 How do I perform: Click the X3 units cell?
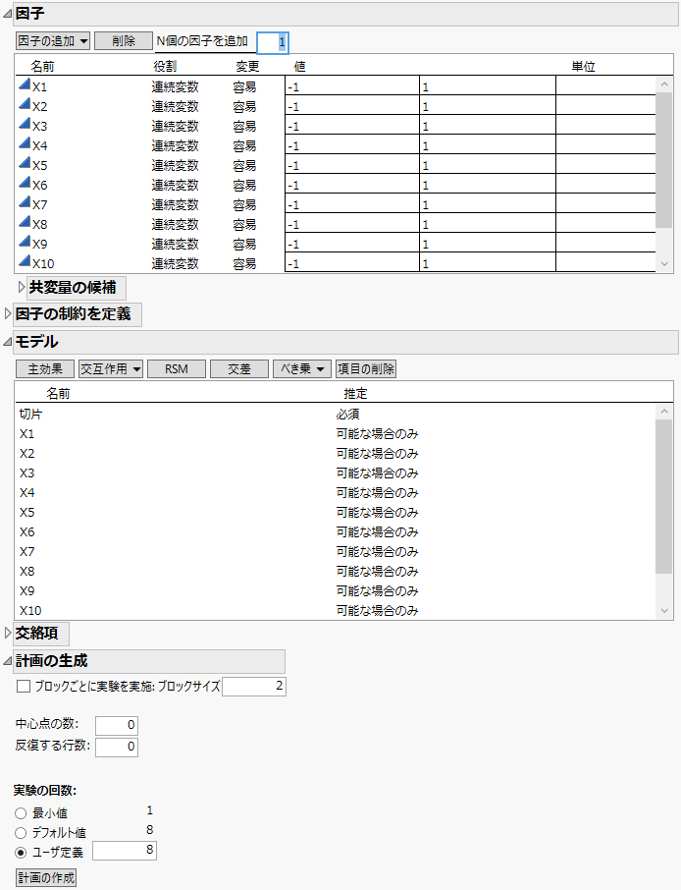[605, 126]
